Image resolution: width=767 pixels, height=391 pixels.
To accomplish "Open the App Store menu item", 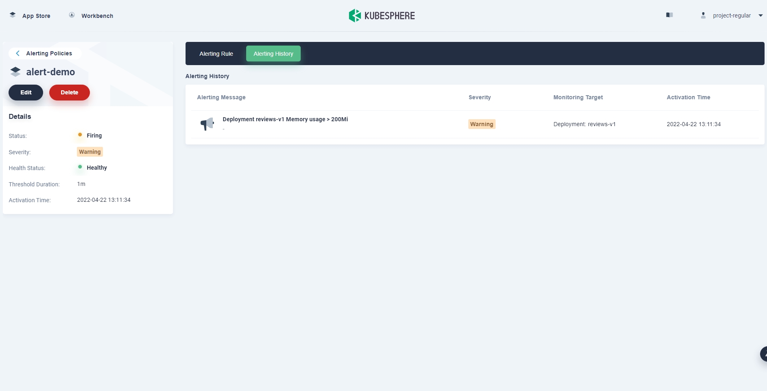I will [x=36, y=16].
